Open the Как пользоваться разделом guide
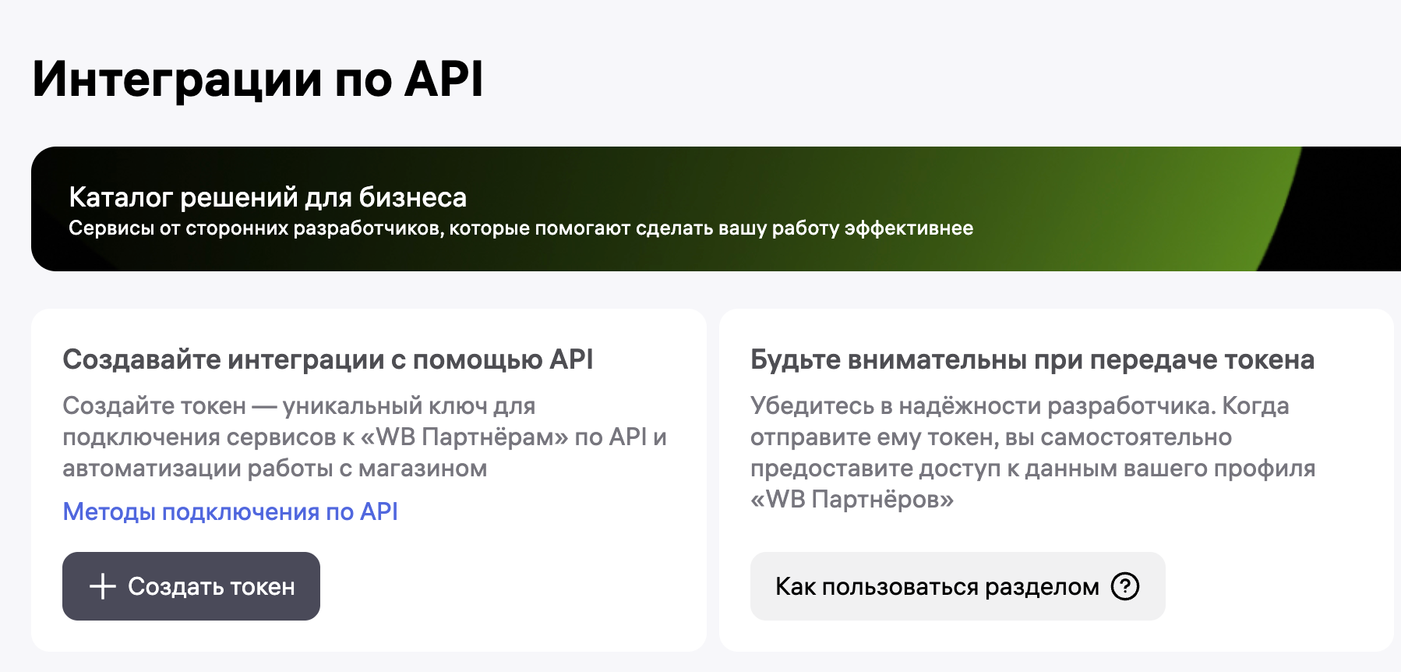This screenshot has height=672, width=1401. (x=937, y=586)
